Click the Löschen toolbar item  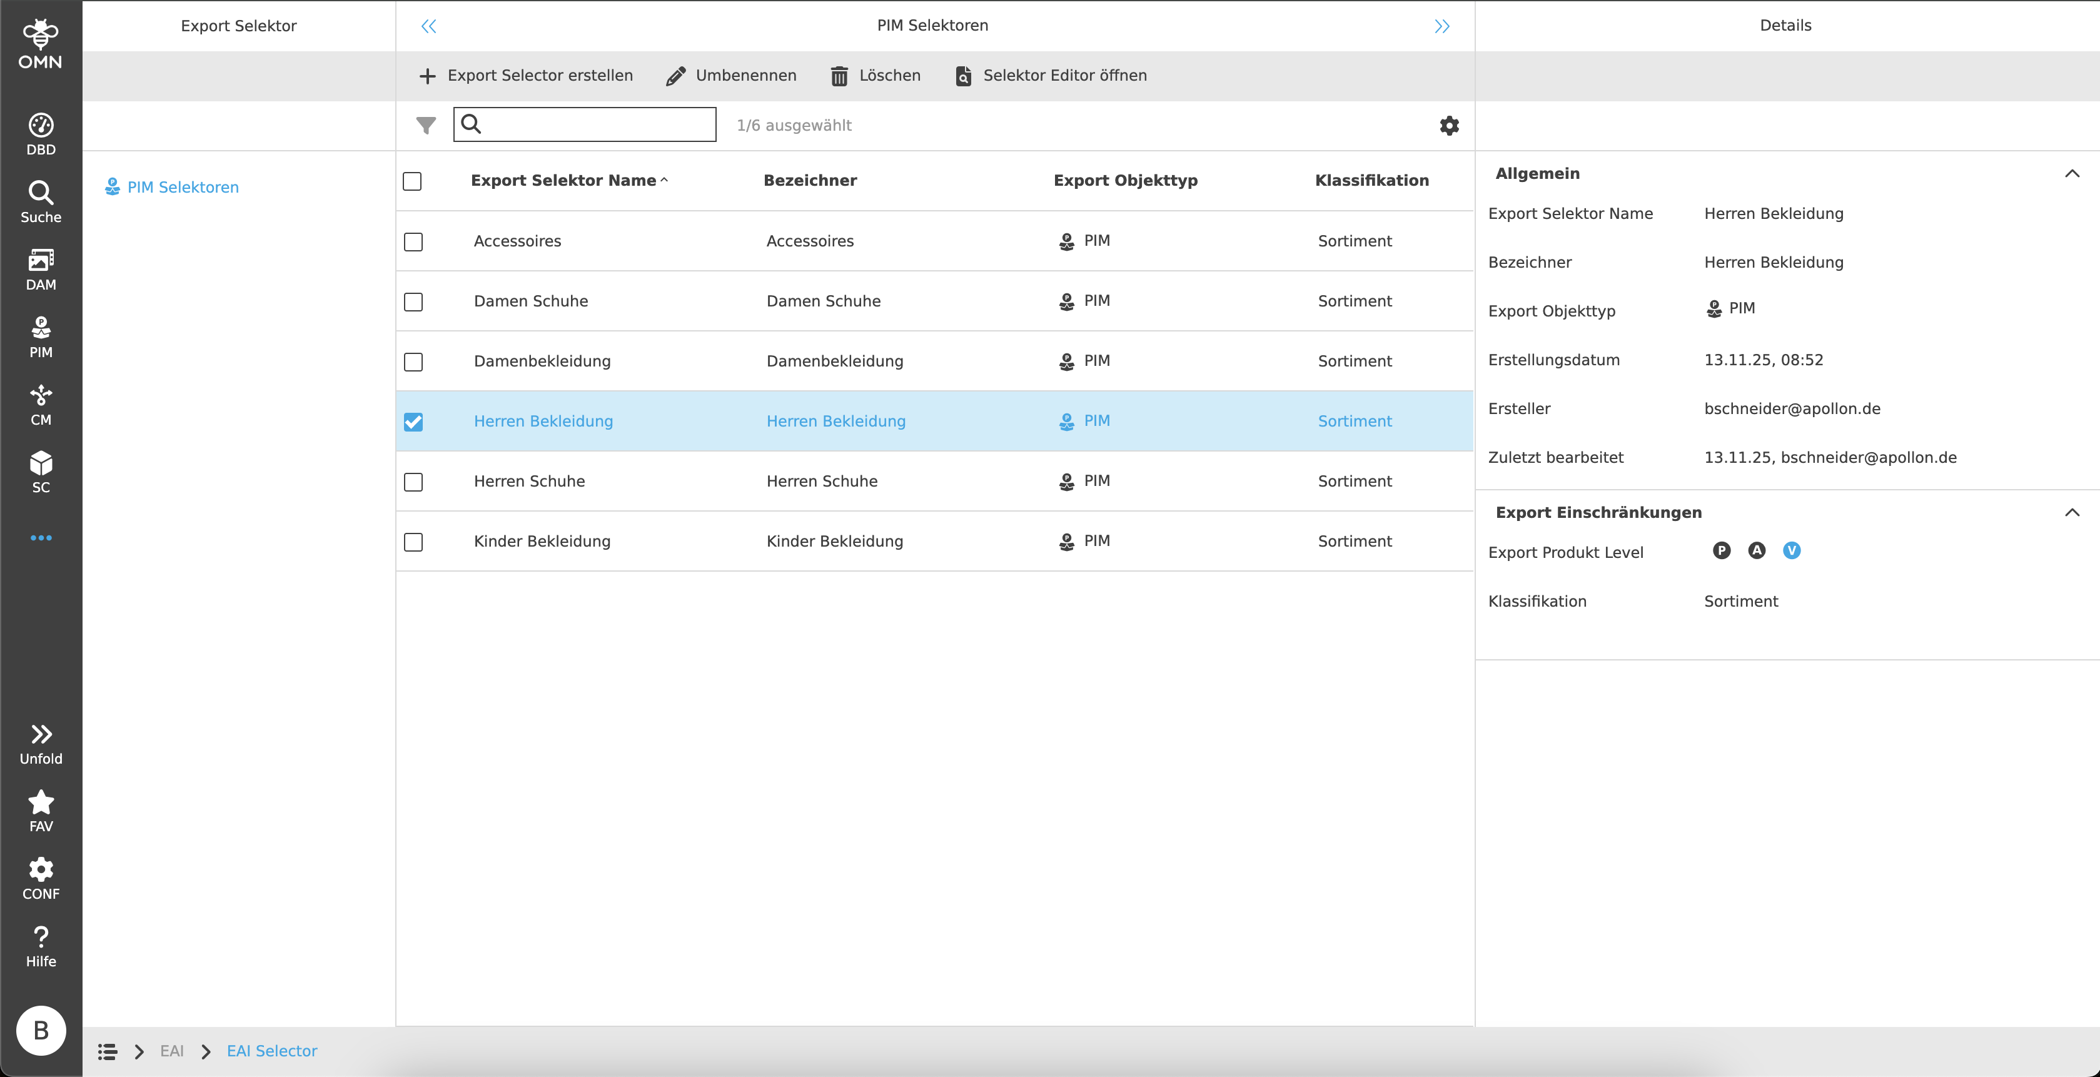point(876,75)
